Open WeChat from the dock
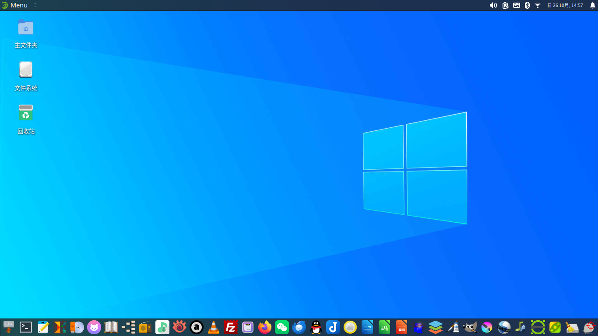Screen dimensions: 598x336 (x=282, y=327)
